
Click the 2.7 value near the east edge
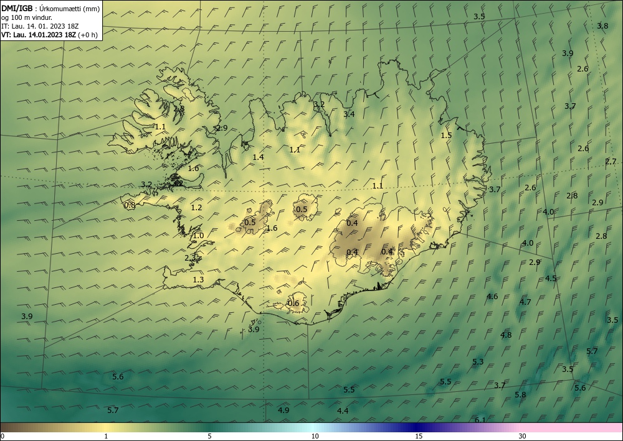pyautogui.click(x=611, y=161)
